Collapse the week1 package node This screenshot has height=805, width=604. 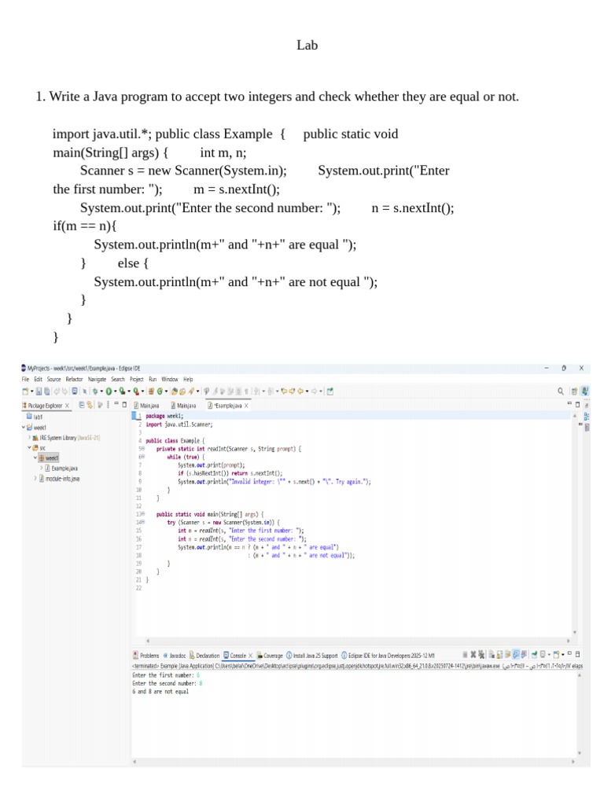pos(35,458)
